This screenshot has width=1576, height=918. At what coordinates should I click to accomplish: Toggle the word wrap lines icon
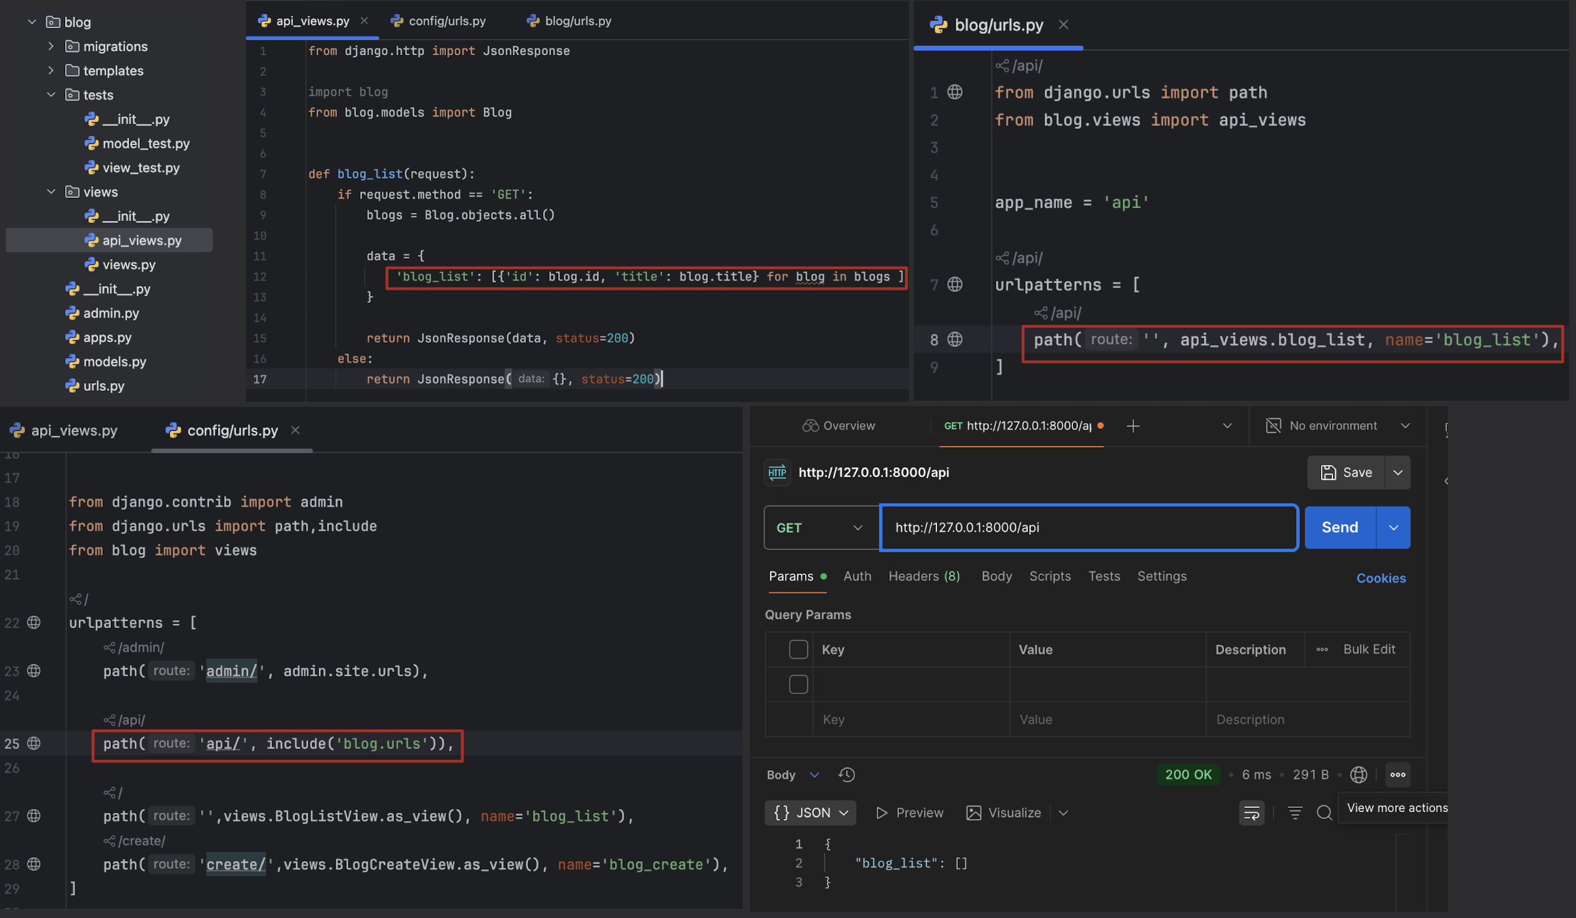[x=1251, y=813]
